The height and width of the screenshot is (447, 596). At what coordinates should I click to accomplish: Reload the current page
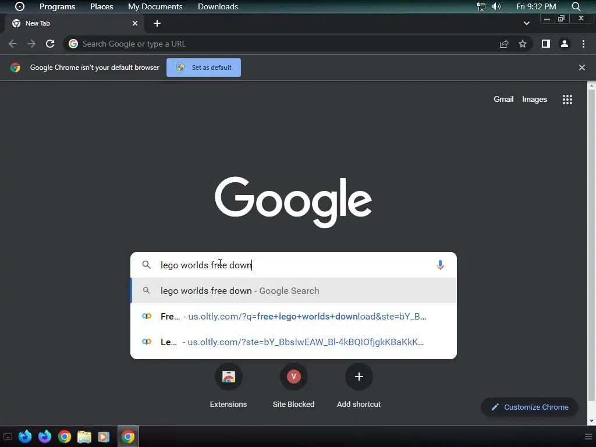click(50, 44)
